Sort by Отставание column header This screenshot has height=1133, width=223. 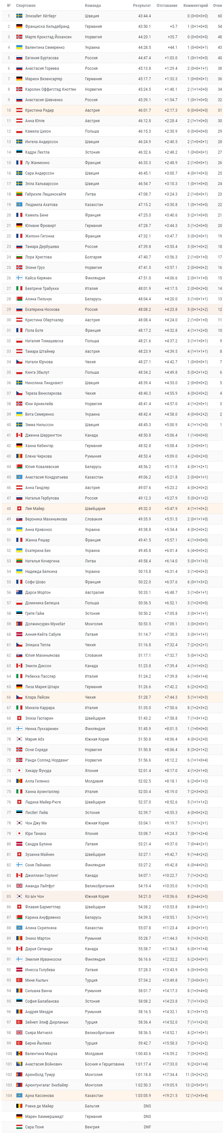click(x=167, y=6)
